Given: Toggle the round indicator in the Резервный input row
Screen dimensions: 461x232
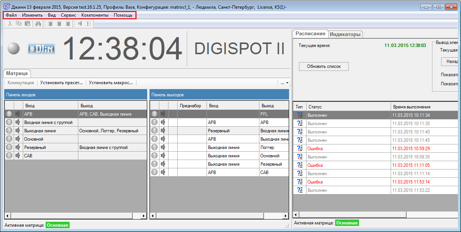Looking at the screenshot, I should coord(9,147).
